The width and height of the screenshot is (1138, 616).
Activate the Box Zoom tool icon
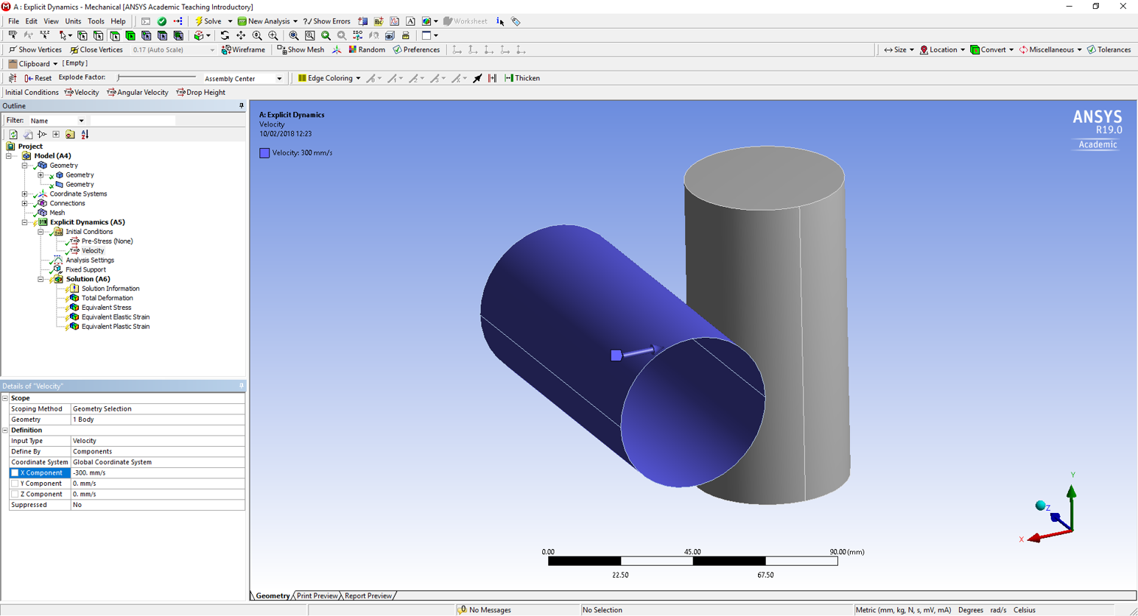273,35
